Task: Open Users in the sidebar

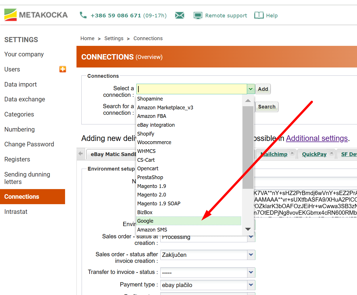Action: [x=12, y=69]
